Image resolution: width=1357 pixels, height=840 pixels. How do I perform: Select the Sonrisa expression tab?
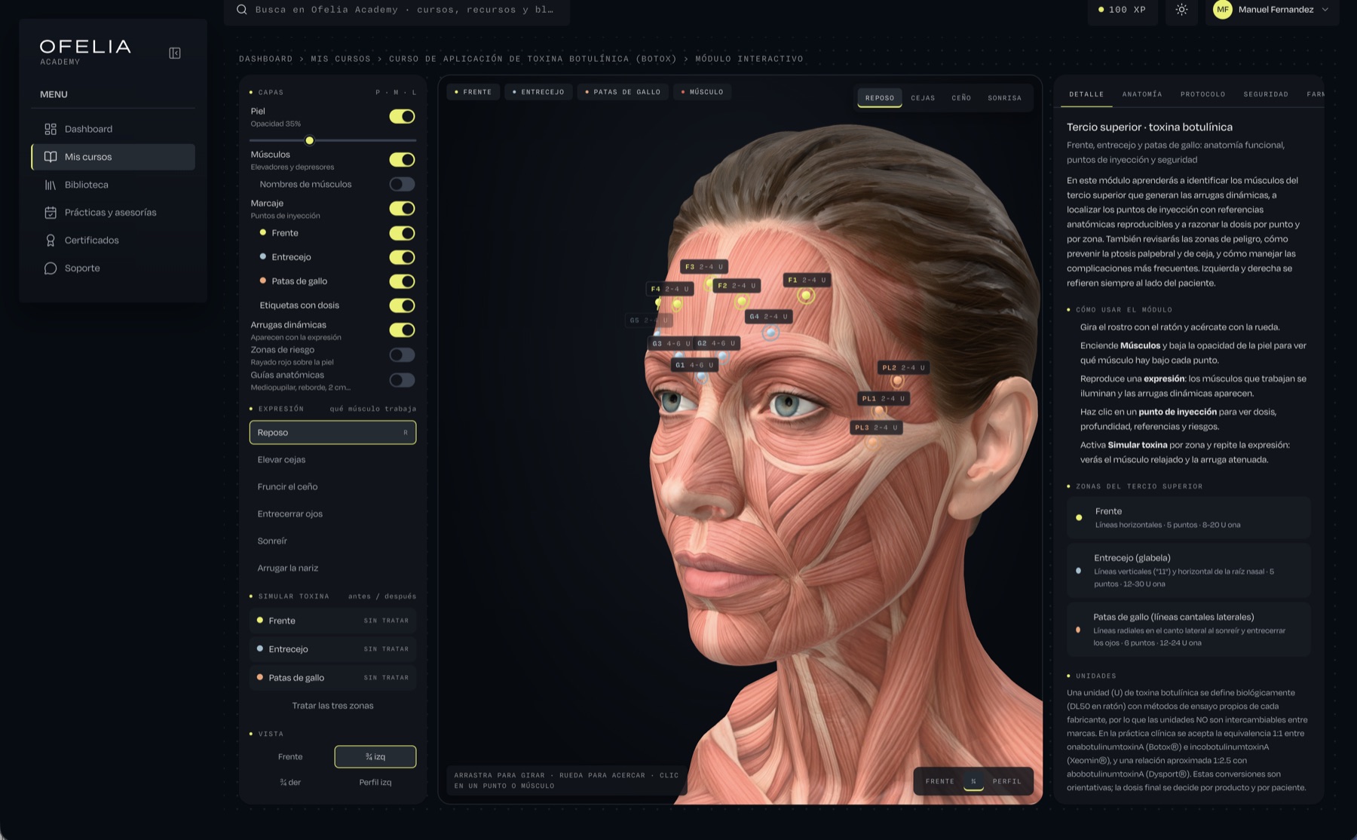[x=1004, y=98]
